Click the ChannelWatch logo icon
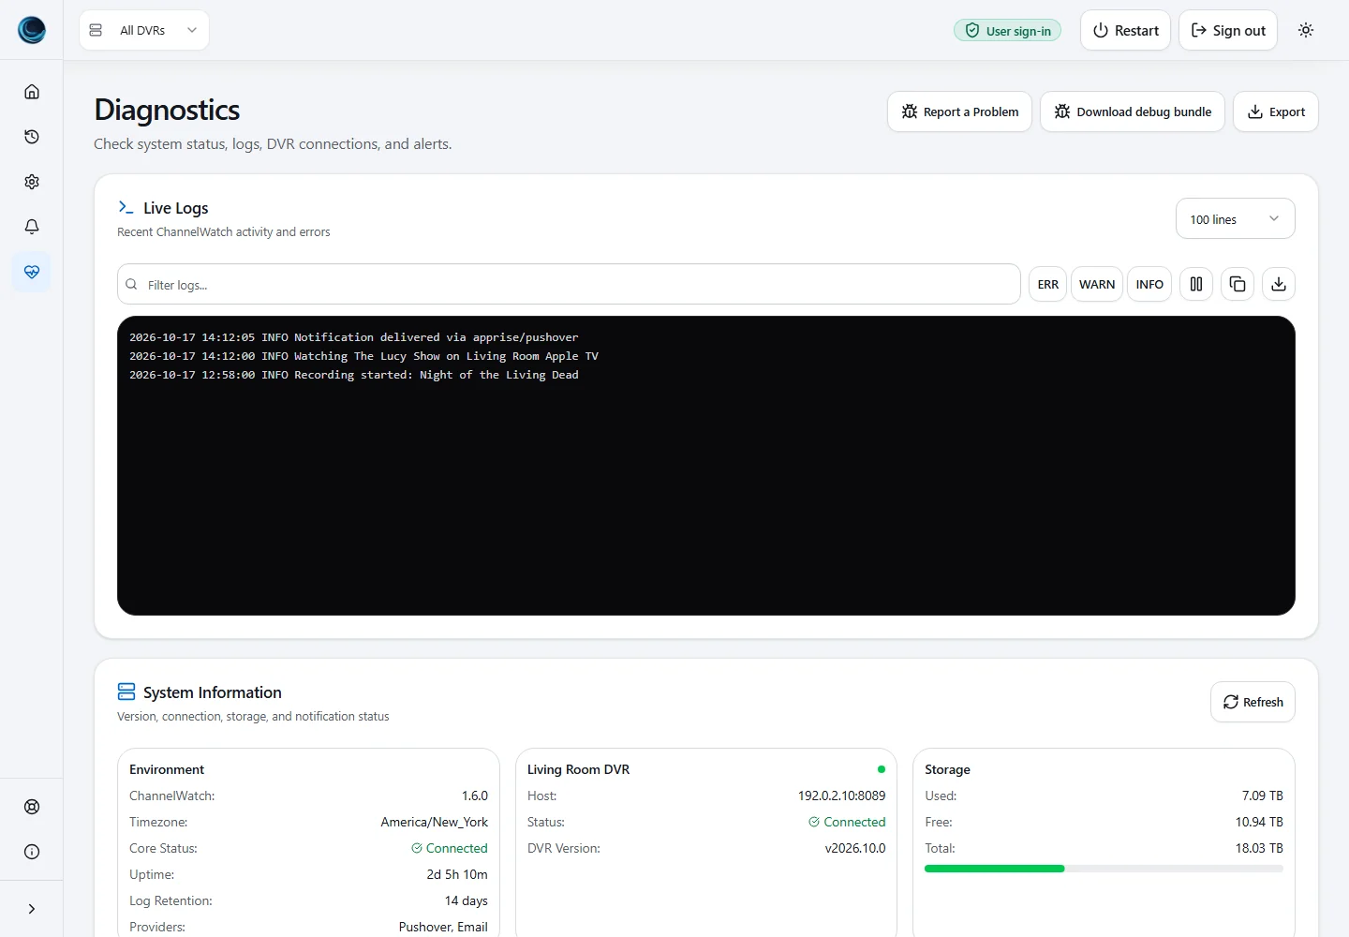This screenshot has width=1349, height=937. click(32, 30)
